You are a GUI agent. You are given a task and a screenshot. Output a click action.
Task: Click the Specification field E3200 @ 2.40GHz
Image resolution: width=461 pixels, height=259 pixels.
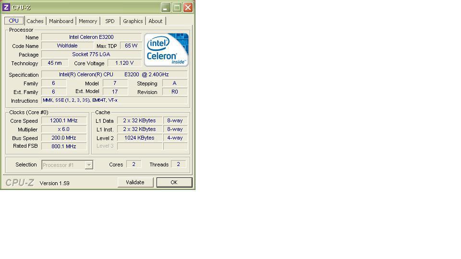pos(114,74)
